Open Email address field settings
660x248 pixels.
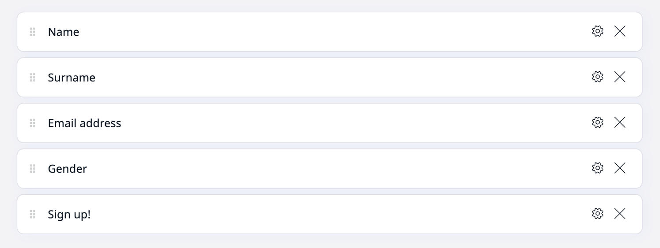coord(597,122)
